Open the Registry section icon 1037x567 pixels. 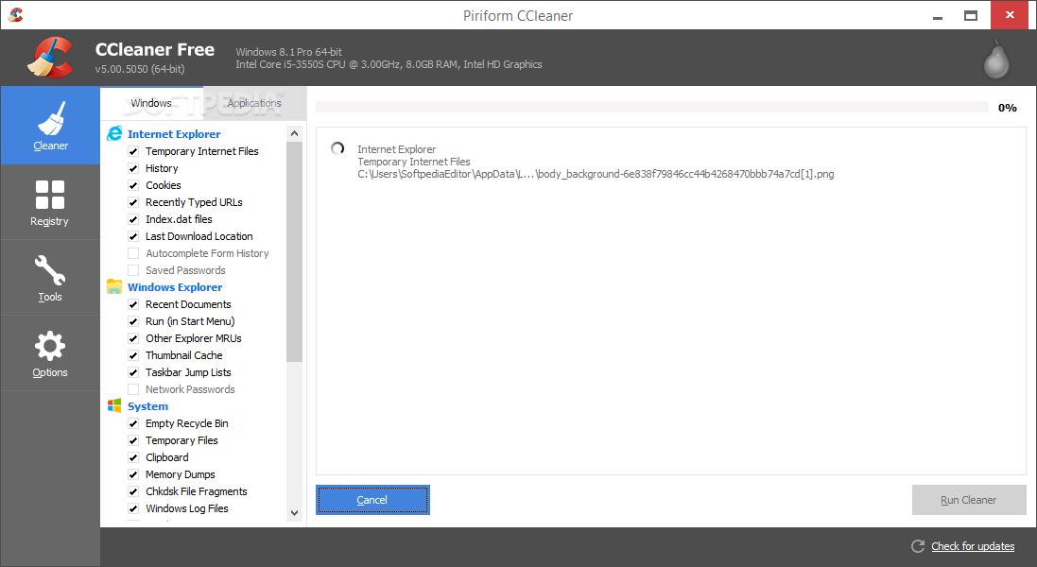tap(50, 195)
